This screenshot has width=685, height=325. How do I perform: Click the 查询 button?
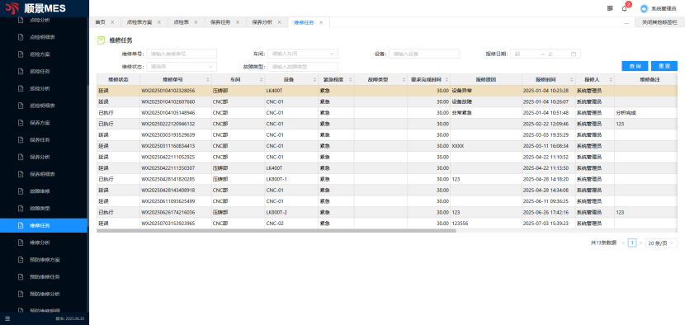coord(635,66)
